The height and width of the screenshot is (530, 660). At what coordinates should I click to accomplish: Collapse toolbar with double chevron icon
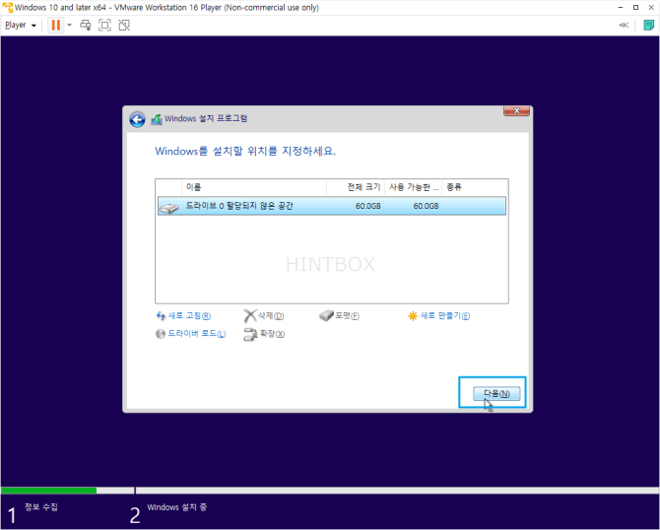(624, 26)
